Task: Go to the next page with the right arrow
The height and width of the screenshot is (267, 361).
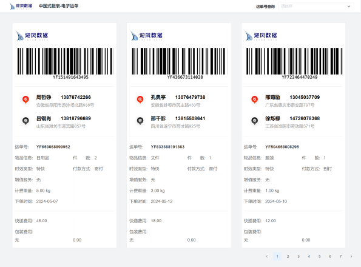Action: [x=351, y=257]
